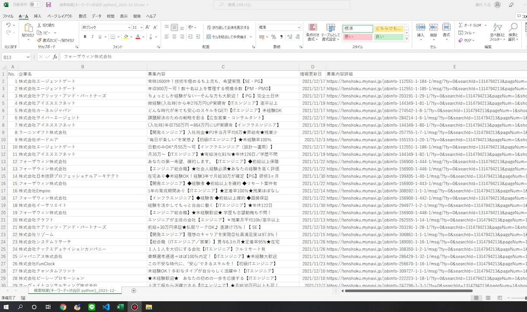Viewport: 527px width, 312px height.
Task: Click the Save floppy disk icon
Action: [x=48, y=5]
